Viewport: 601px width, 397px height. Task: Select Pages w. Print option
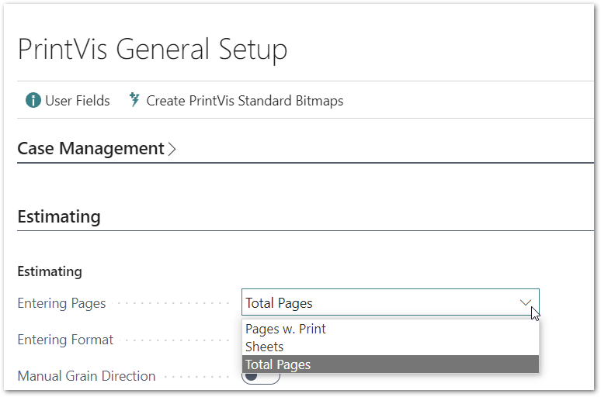tap(391, 329)
